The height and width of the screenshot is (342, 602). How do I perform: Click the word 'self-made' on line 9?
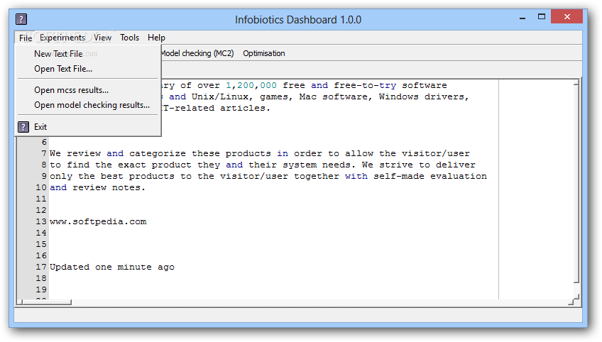399,176
